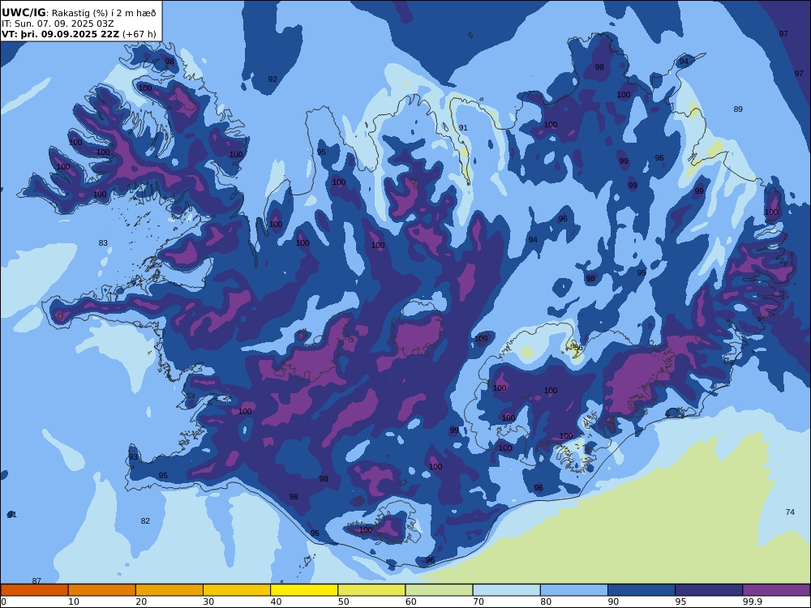Click the amber 20–30 legend swatch
The height and width of the screenshot is (608, 811).
[x=169, y=590]
